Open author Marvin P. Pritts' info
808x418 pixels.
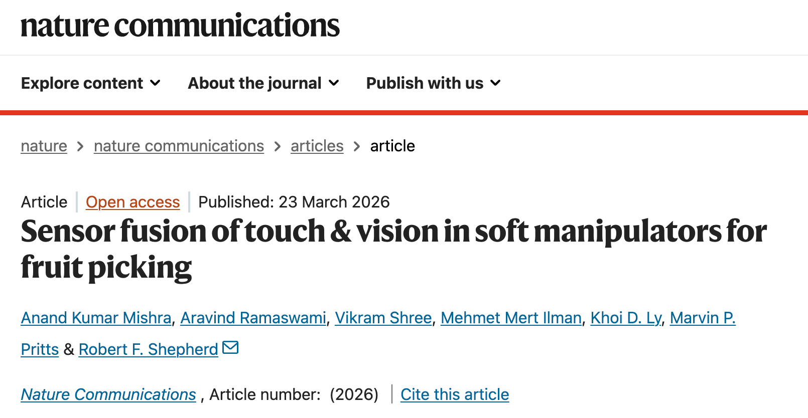point(703,318)
